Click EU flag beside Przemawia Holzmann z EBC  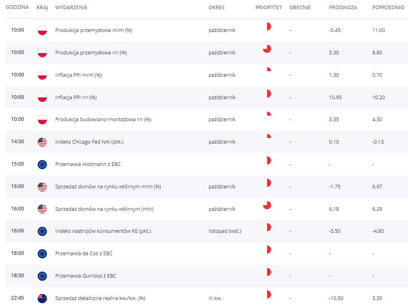[42, 164]
